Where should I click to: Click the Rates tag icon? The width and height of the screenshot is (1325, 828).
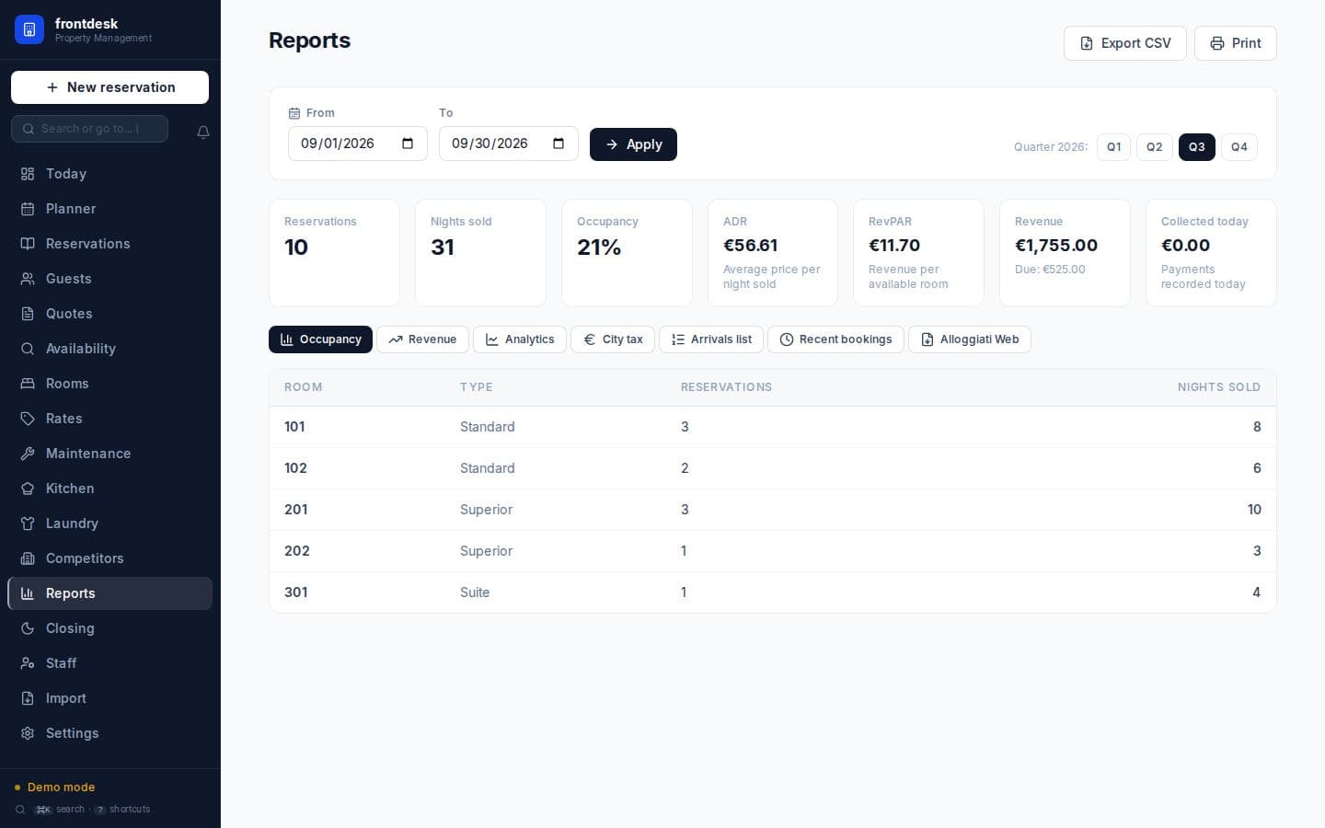(x=28, y=419)
